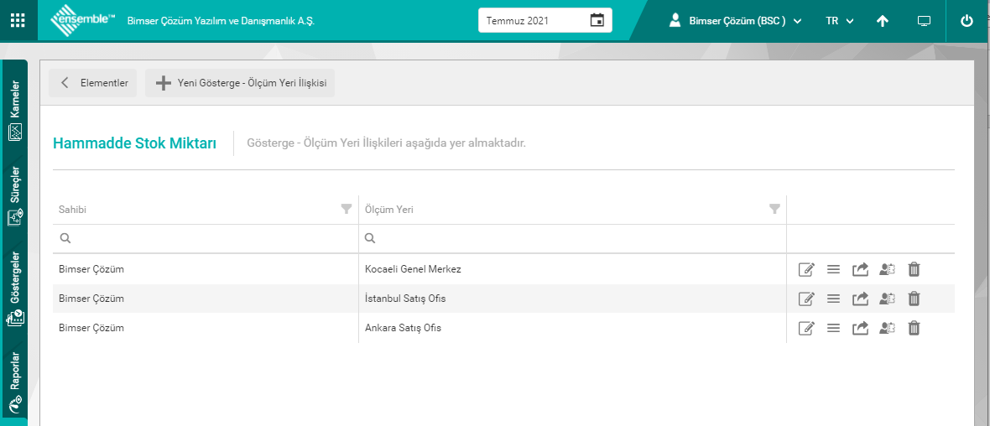Click the edit icon for Kocaeli Genel Merkez
The width and height of the screenshot is (990, 426).
[806, 270]
